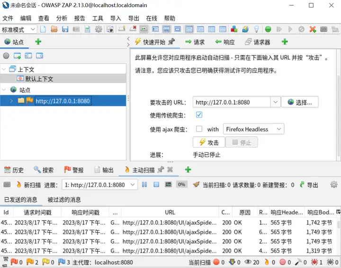Toggle the expand full layout button in toolbar

pyautogui.click(x=178, y=29)
